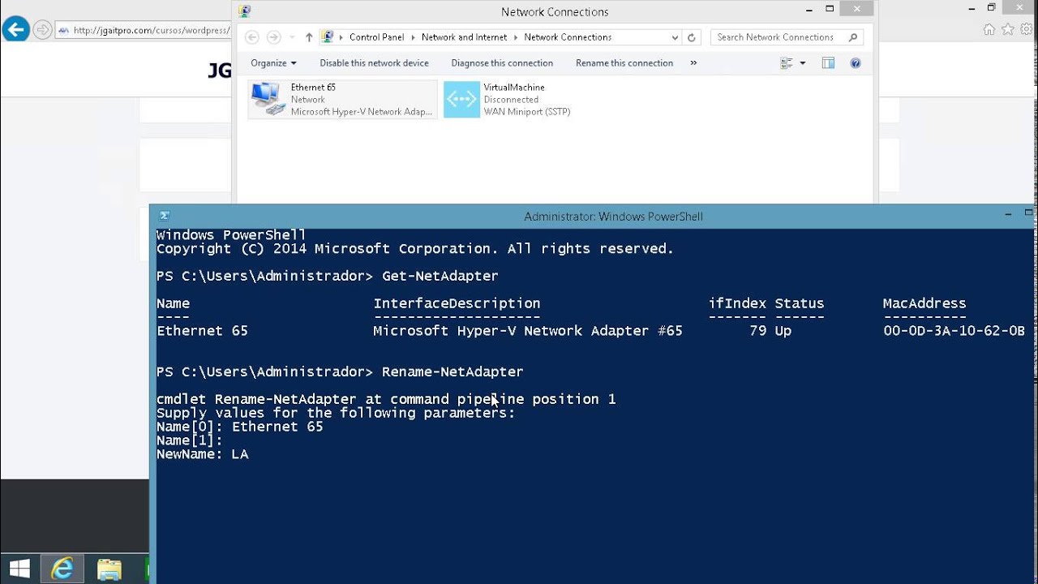This screenshot has width=1038, height=584.
Task: Click the PowerShell title bar icon
Action: pyautogui.click(x=164, y=216)
